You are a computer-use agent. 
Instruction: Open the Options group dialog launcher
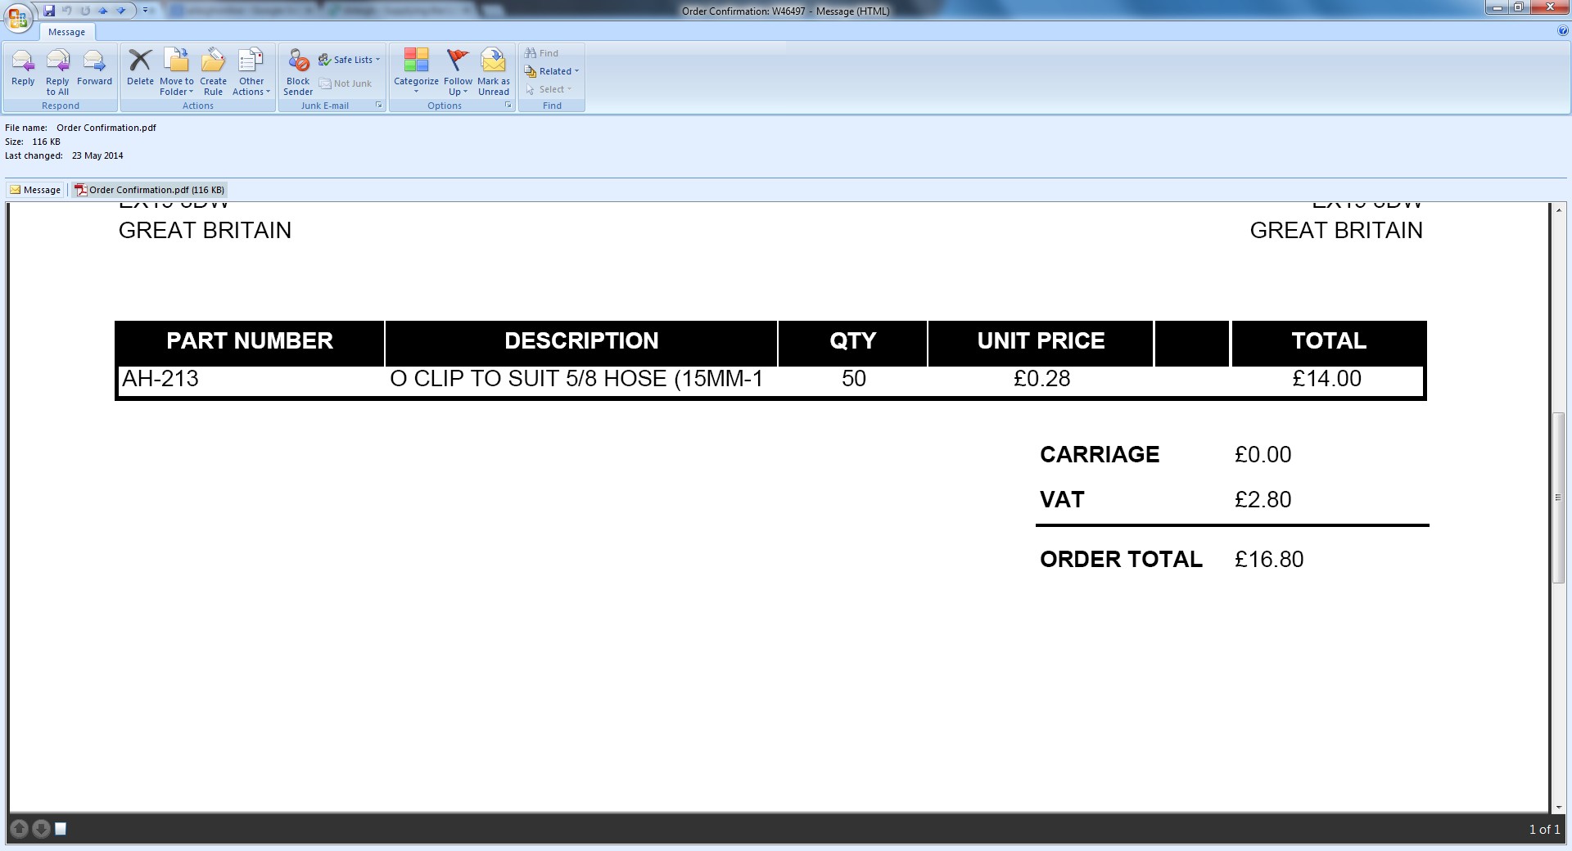(x=508, y=106)
